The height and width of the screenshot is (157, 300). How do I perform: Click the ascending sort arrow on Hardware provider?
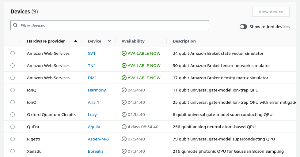76,41
